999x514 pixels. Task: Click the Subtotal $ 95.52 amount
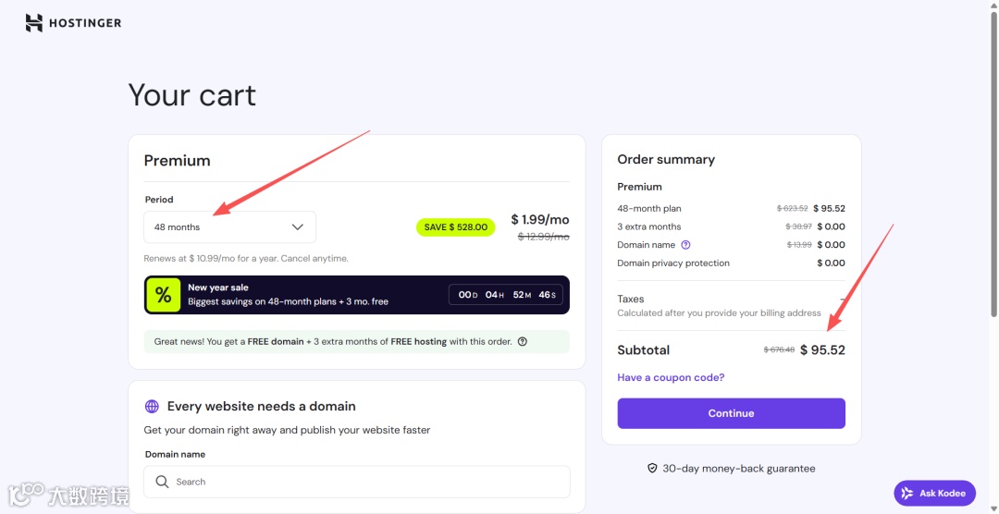822,350
